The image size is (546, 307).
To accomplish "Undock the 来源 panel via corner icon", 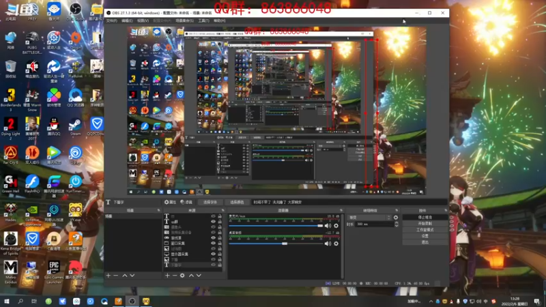I will [223, 210].
